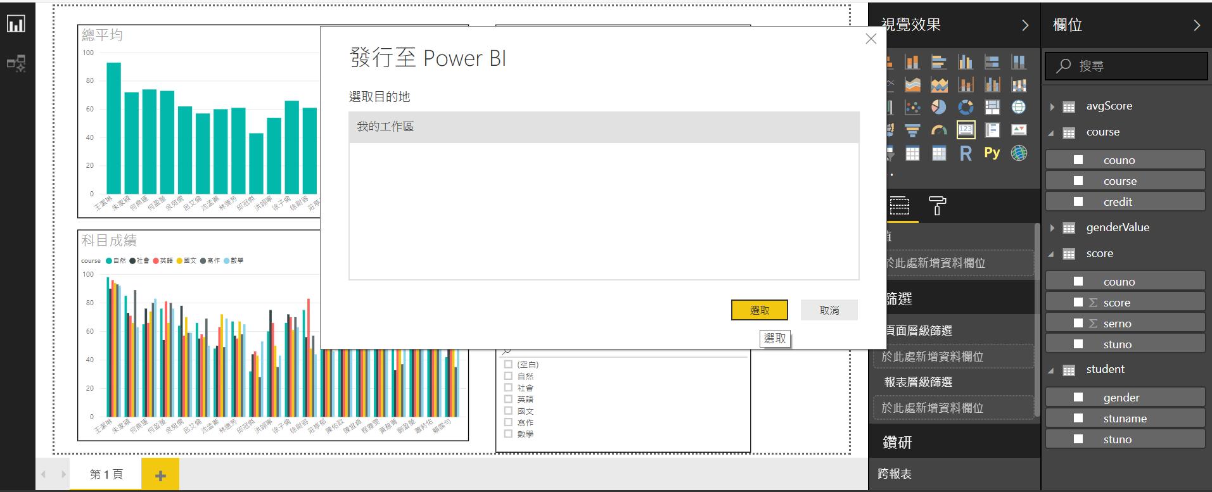This screenshot has height=492, width=1212.
Task: Pick the stacked column chart visual
Action: [912, 62]
